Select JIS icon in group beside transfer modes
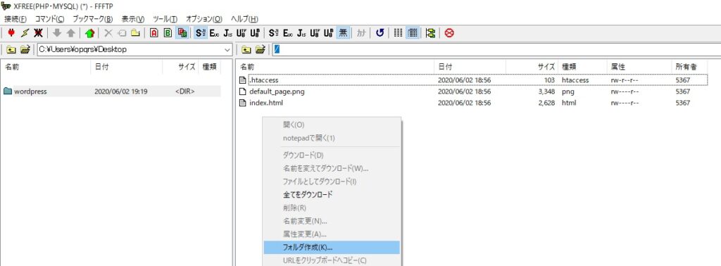 (227, 33)
